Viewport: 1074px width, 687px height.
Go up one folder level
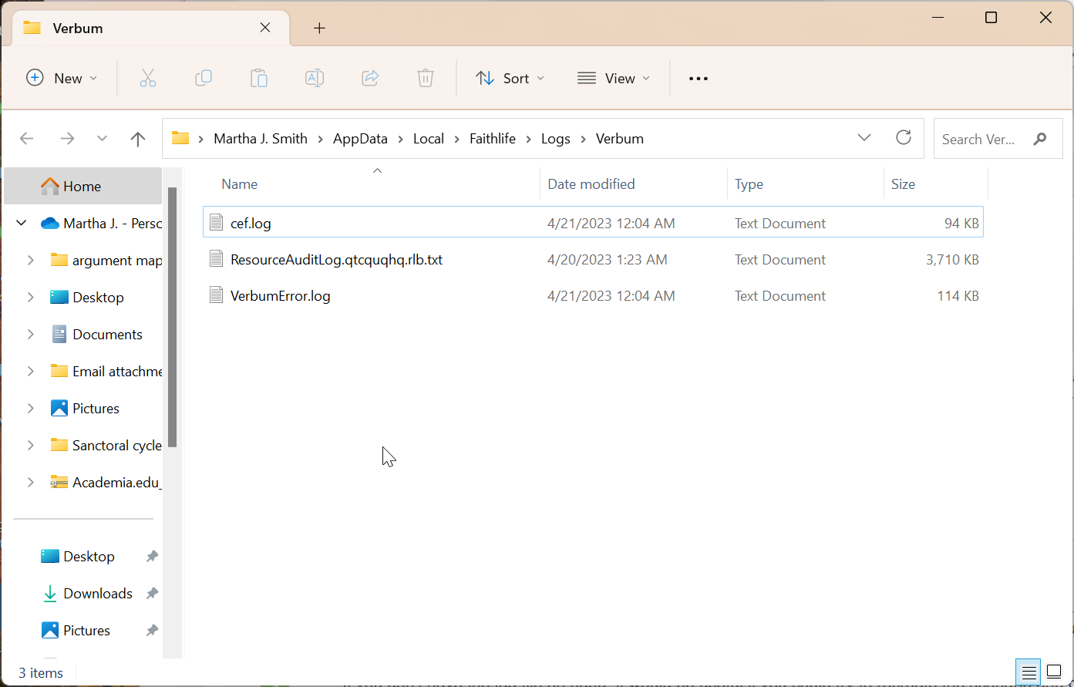[x=138, y=139]
